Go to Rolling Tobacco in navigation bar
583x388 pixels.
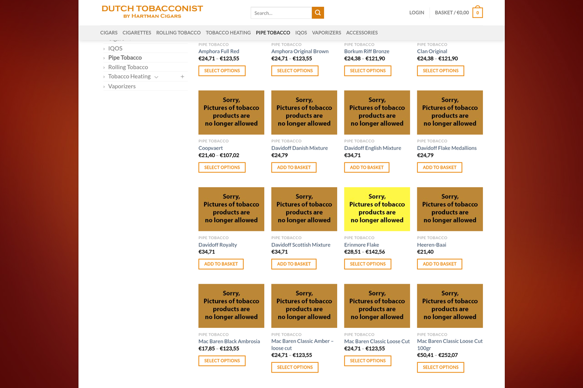coord(178,32)
